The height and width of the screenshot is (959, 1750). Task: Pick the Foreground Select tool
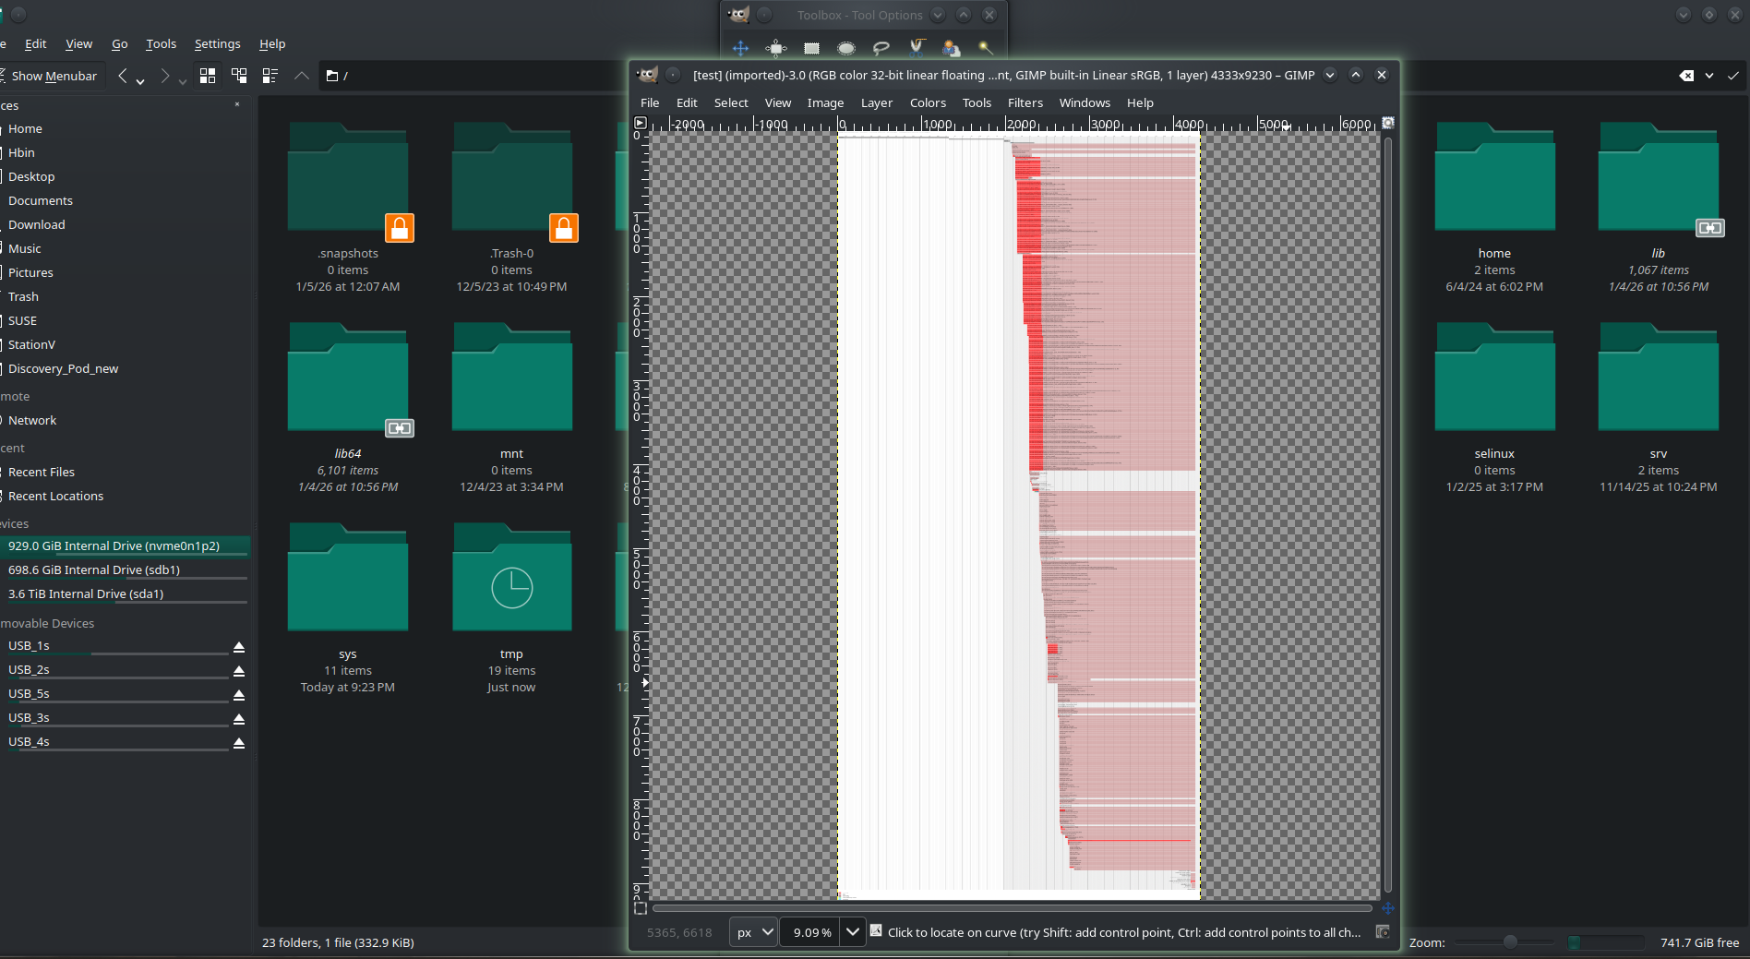(951, 48)
